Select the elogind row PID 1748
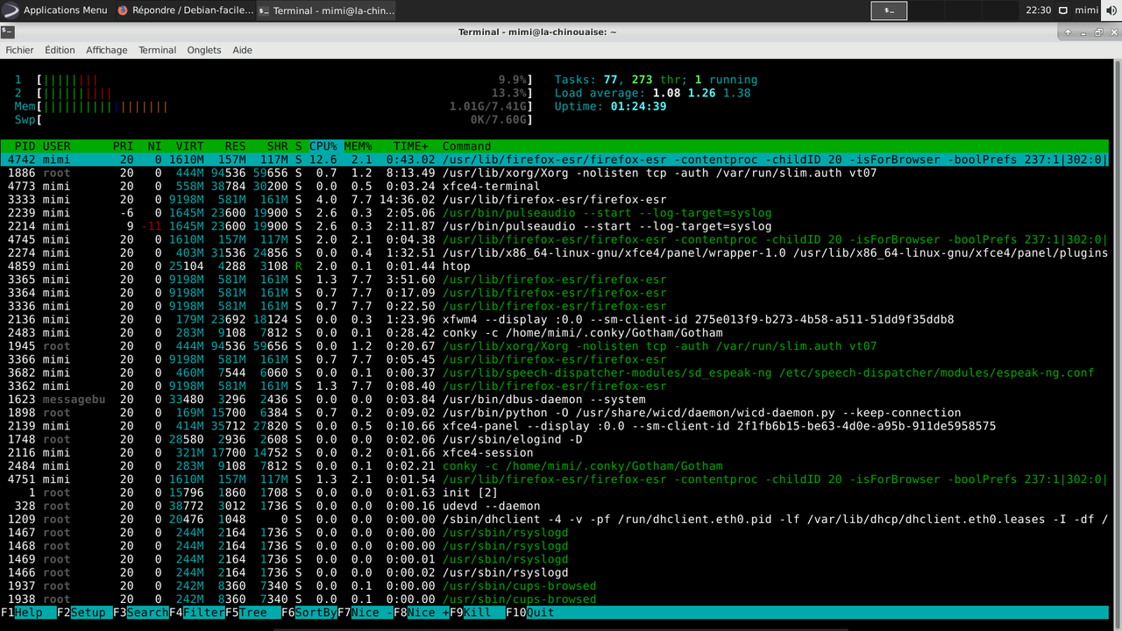Viewport: 1122px width, 631px height. click(x=554, y=439)
